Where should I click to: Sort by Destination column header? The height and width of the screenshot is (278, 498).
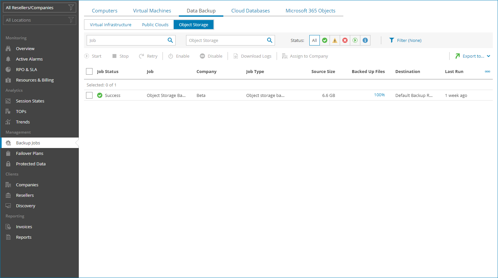click(x=407, y=71)
